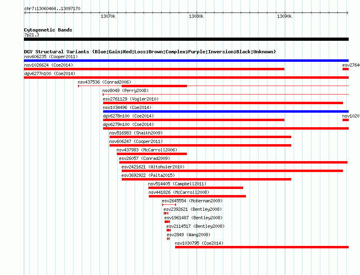Screen dimensions: 360x275
Task: Select the red bar for esv2421621
Action: pyautogui.click(x=232, y=171)
